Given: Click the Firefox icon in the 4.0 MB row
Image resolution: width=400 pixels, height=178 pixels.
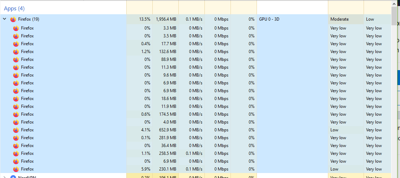Looking at the screenshot, I should pos(16,122).
